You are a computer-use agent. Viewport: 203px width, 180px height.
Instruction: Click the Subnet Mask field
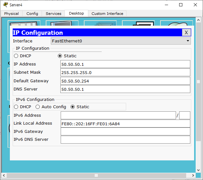(x=125, y=72)
